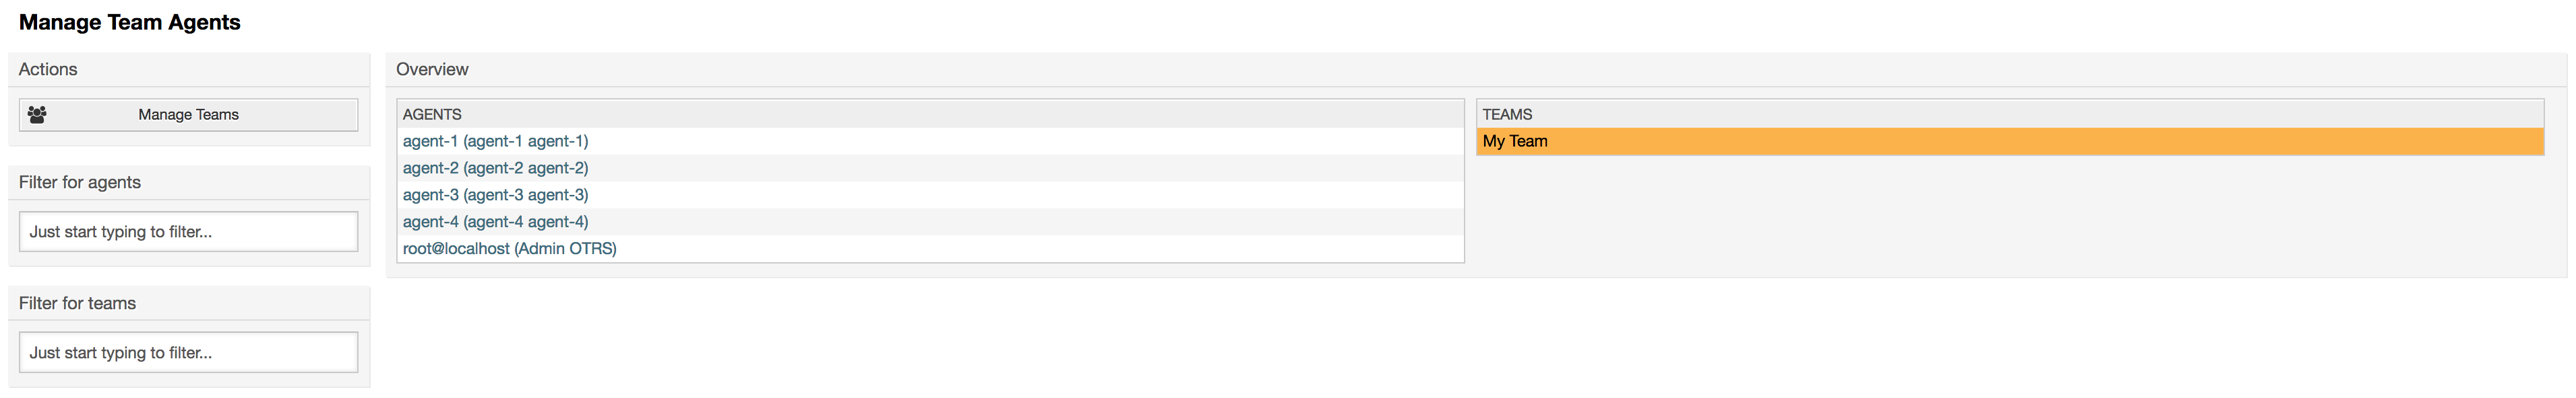Screen dimensions: 2576x398
Task: Collapse the Filter for agents widget header
Action: pos(189,183)
